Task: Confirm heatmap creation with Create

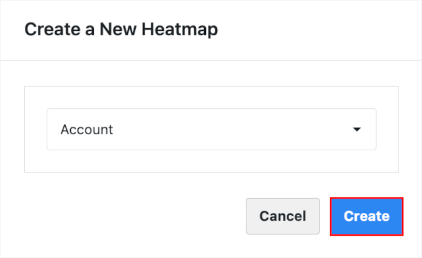Action: point(366,216)
